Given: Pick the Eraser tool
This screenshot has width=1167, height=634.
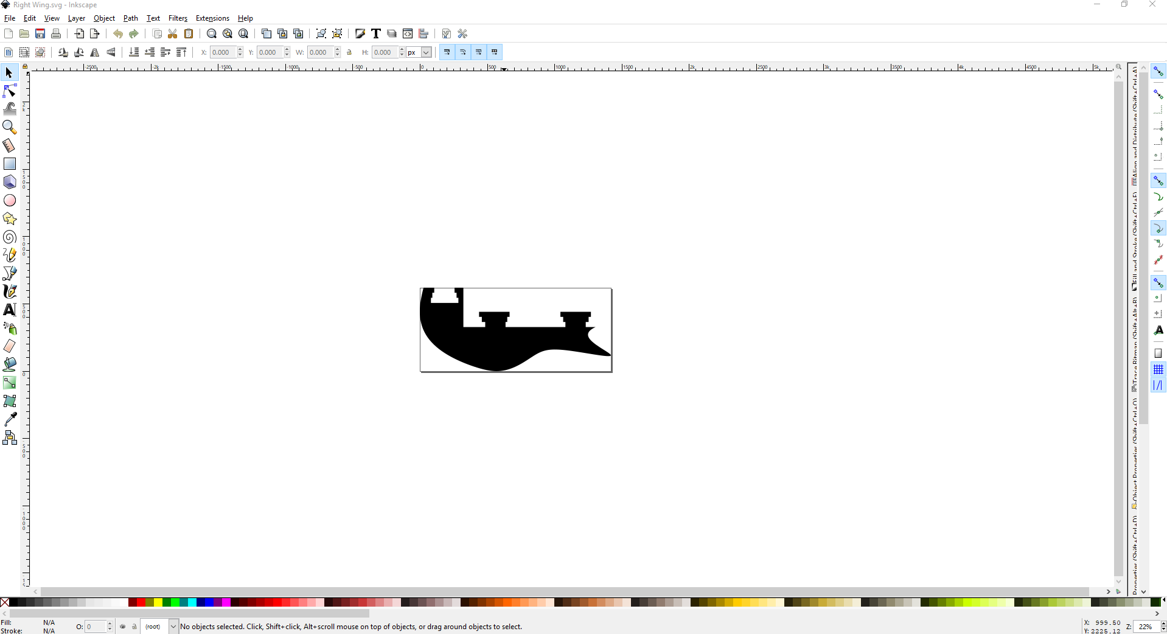Looking at the screenshot, I should click(10, 347).
